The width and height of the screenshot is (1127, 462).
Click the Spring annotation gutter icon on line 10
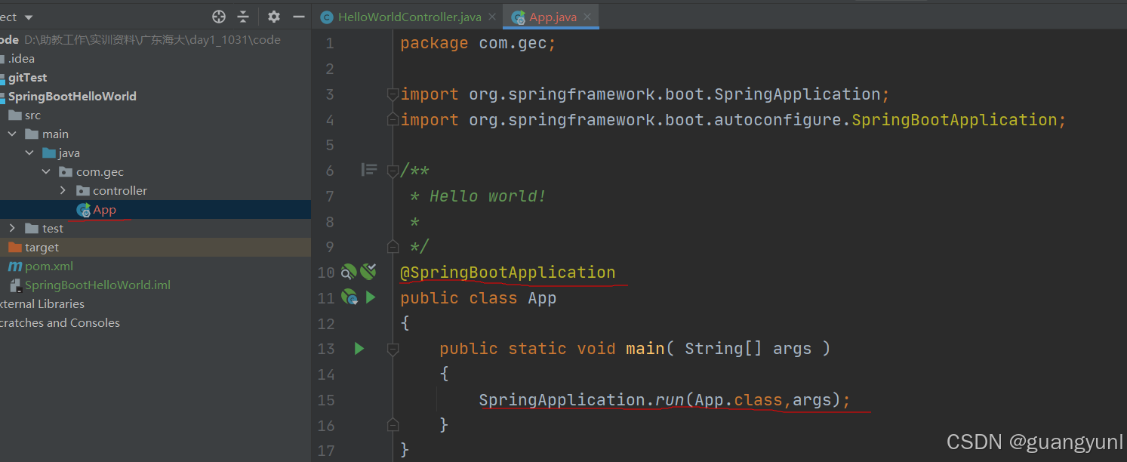click(368, 271)
